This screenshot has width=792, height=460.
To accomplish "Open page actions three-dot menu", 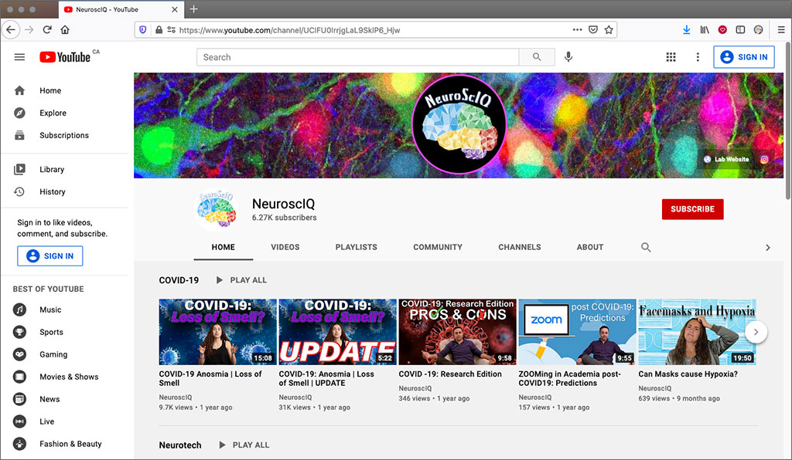I will [577, 30].
